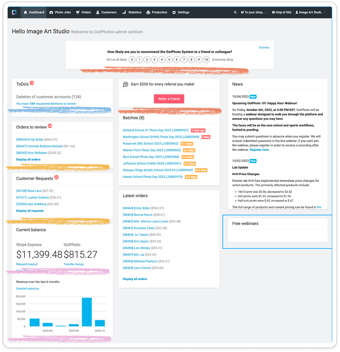Open order 48395 Dina Wolleben

[31, 153]
